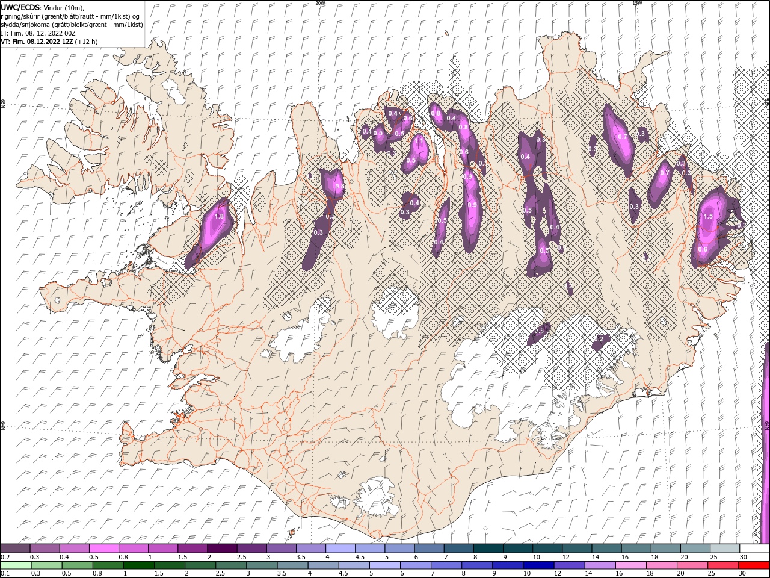Lower legend: pick light pink swatch between 16 and 18

click(x=631, y=565)
